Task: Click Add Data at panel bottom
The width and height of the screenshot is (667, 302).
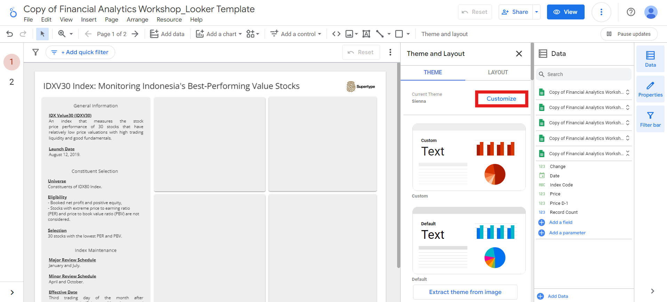Action: pyautogui.click(x=557, y=296)
